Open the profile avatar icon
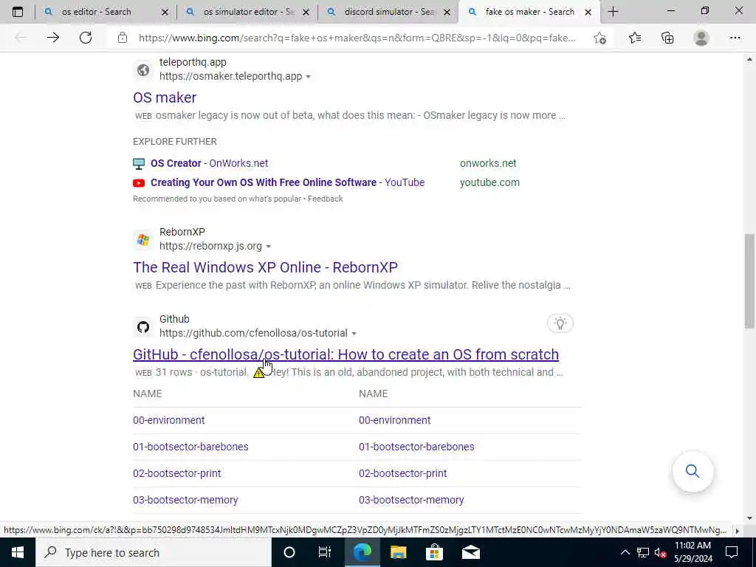 tap(701, 38)
